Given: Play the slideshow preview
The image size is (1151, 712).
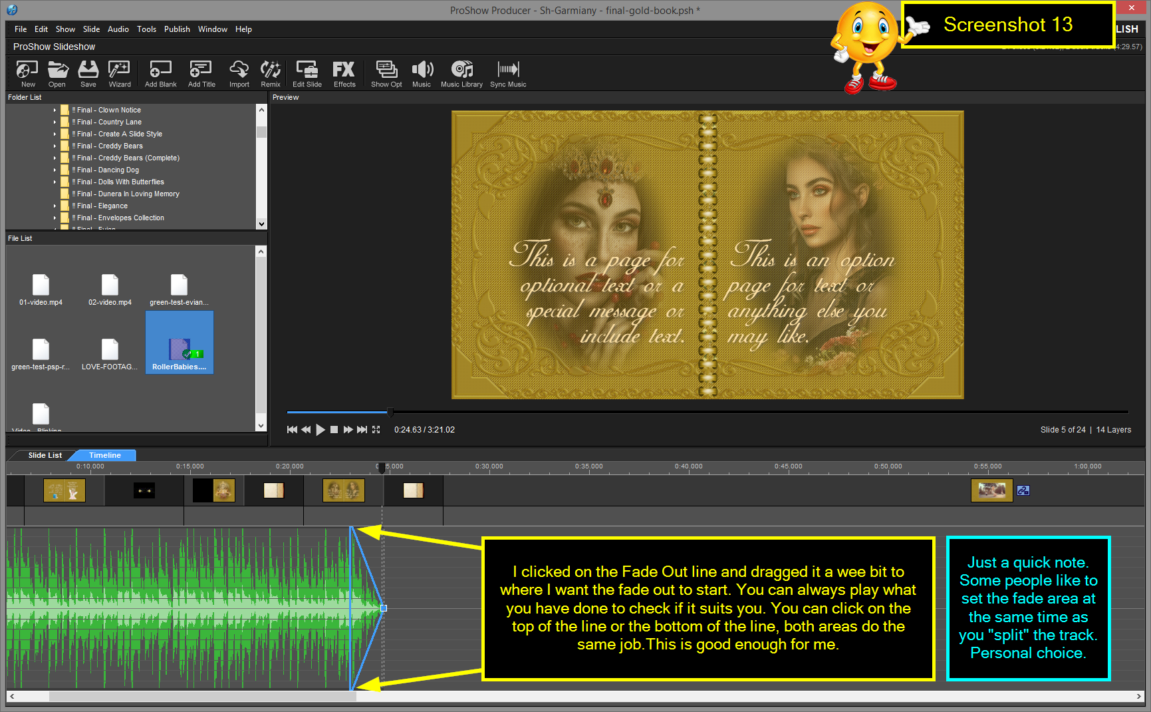Looking at the screenshot, I should tap(320, 430).
